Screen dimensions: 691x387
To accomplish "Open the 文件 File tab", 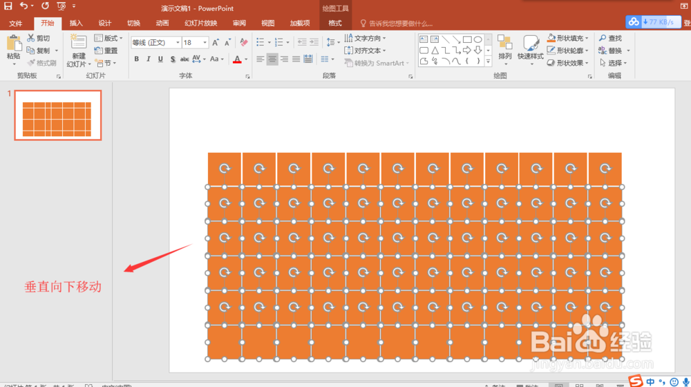I will click(x=15, y=23).
